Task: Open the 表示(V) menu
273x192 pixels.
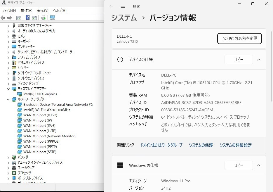Action: tap(43, 11)
